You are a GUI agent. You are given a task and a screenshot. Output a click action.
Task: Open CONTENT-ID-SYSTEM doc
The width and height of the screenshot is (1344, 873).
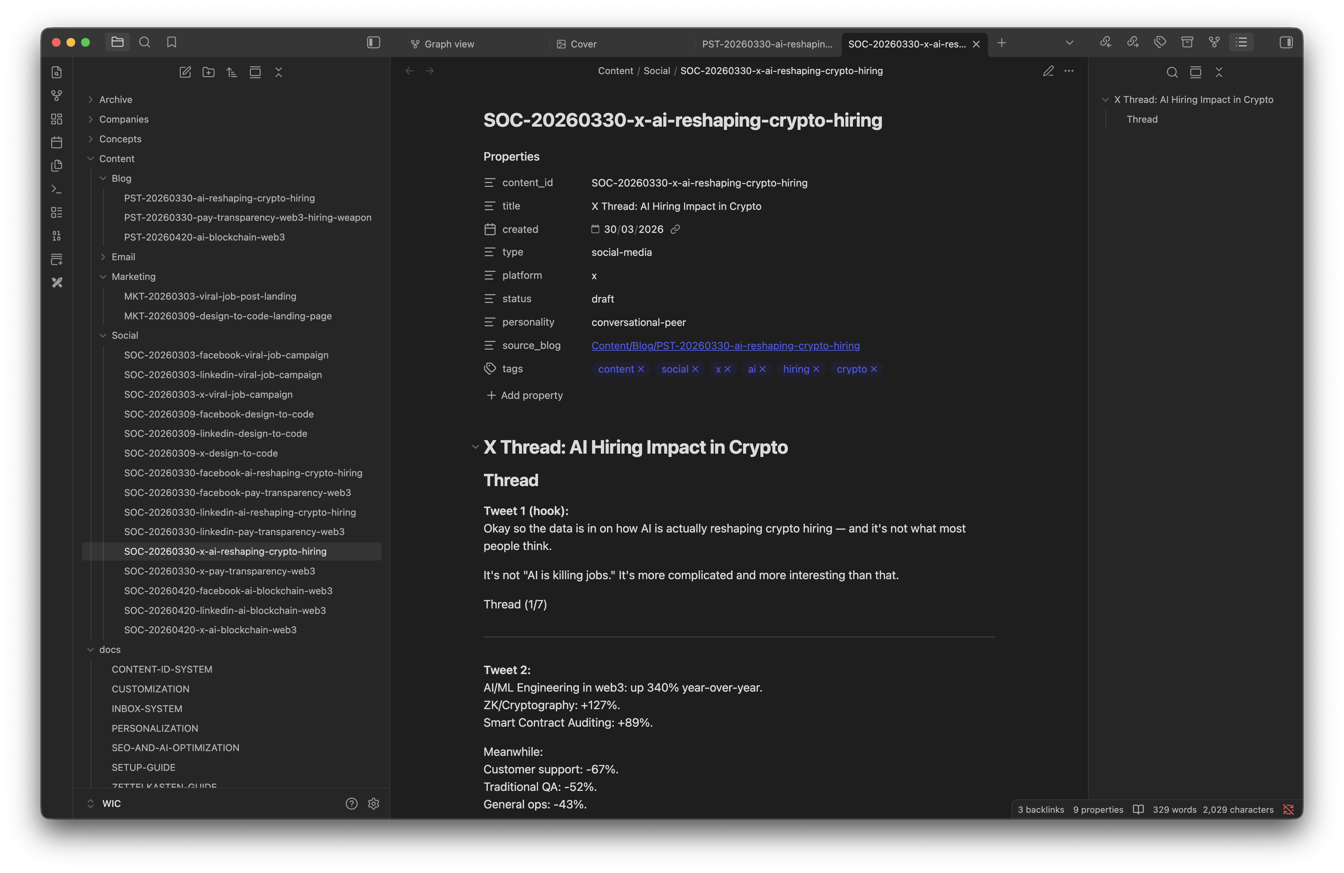point(162,669)
